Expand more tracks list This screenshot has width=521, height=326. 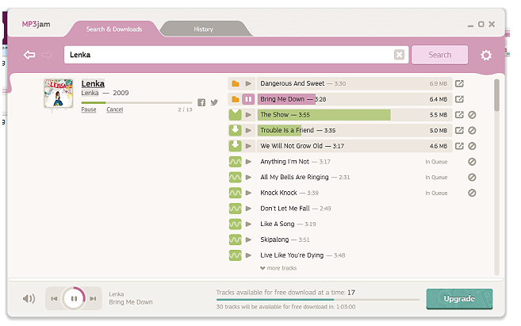[278, 268]
